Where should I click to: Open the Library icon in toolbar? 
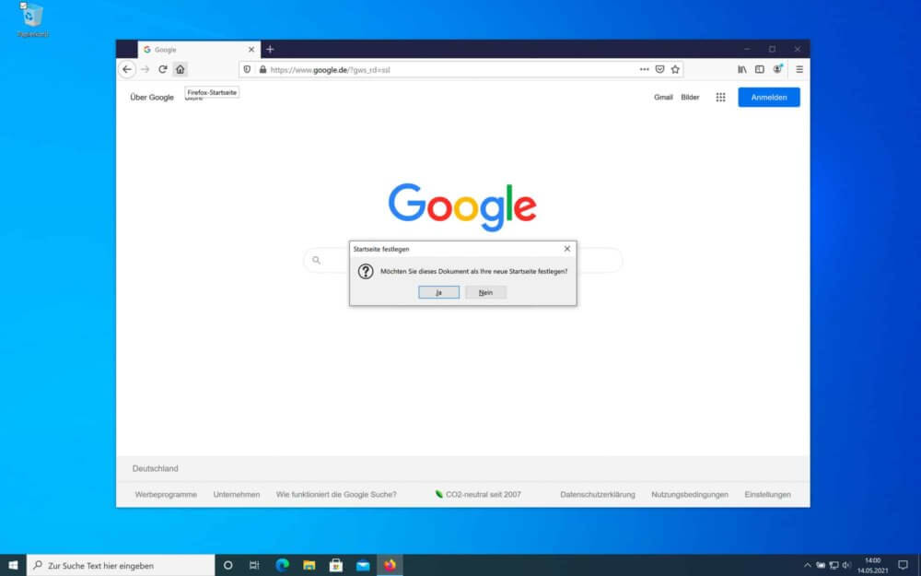pyautogui.click(x=742, y=69)
